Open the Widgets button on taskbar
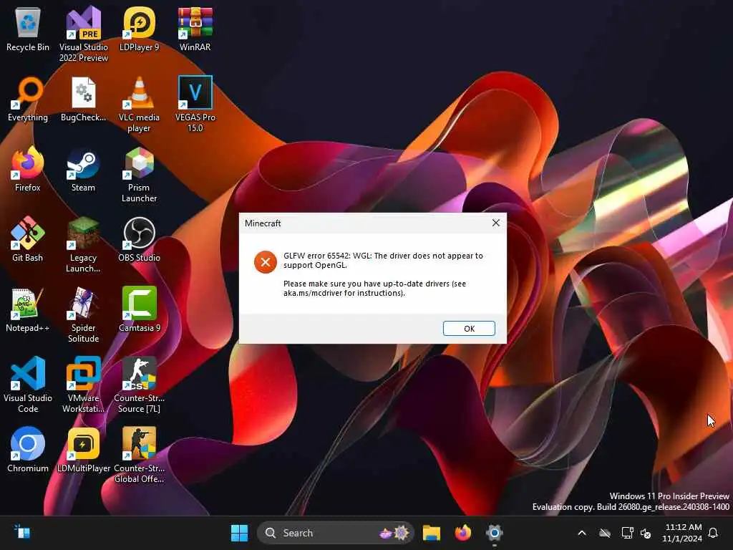Image resolution: width=733 pixels, height=550 pixels. pos(22,532)
